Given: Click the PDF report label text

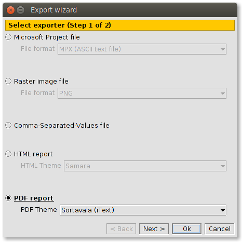Looking at the screenshot, I should pyautogui.click(x=34, y=198).
